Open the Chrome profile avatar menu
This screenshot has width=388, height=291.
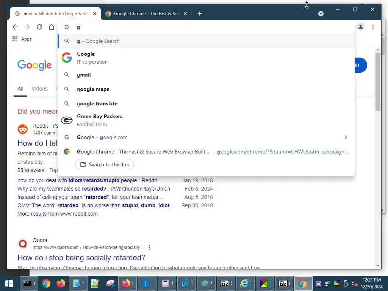pos(361,27)
